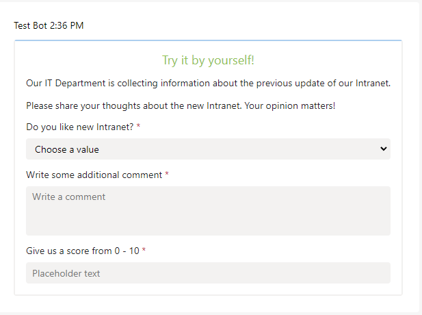Open the 'Choose a value' dropdown
The width and height of the screenshot is (422, 315).
[208, 149]
